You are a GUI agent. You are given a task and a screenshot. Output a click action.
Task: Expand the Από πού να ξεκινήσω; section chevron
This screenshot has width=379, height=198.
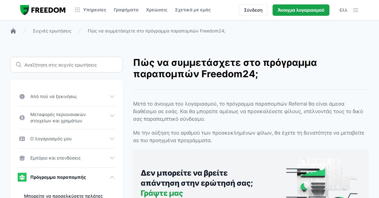(x=112, y=96)
